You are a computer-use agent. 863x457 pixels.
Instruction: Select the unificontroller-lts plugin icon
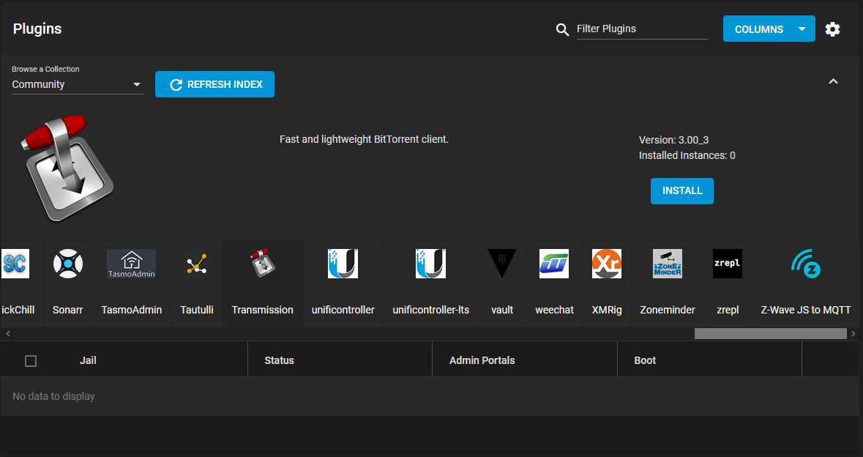[x=430, y=264]
